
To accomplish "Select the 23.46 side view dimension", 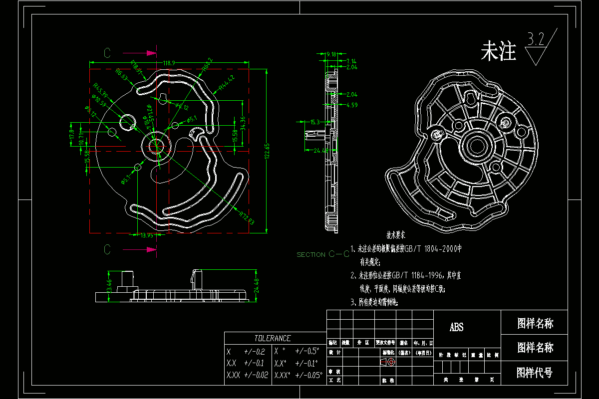I will pos(109,286).
